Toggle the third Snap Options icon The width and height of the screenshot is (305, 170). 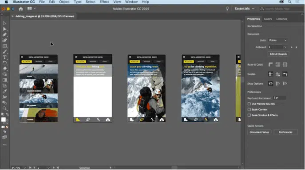285,84
